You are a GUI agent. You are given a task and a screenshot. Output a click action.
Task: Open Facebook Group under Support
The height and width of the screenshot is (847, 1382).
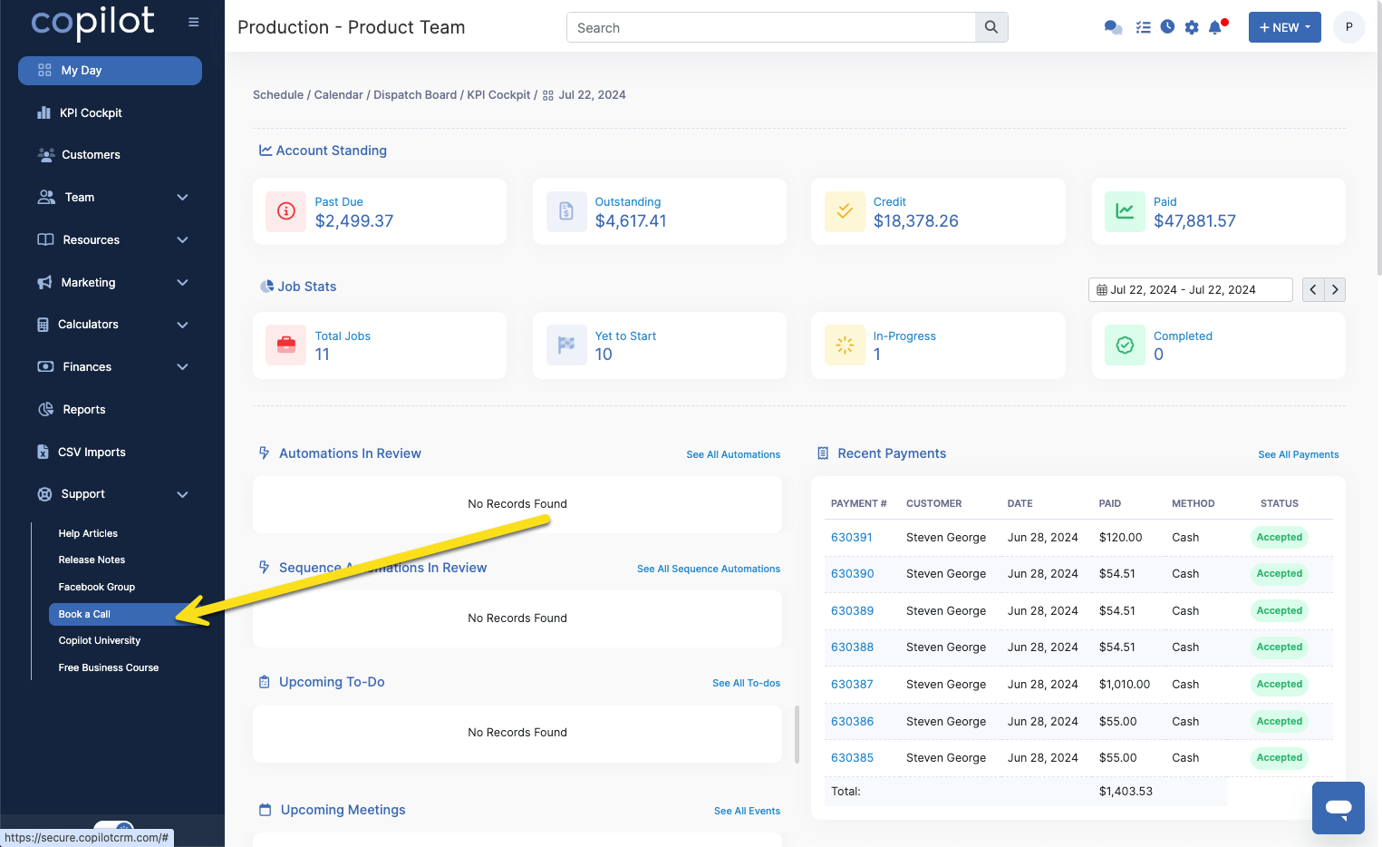[97, 587]
